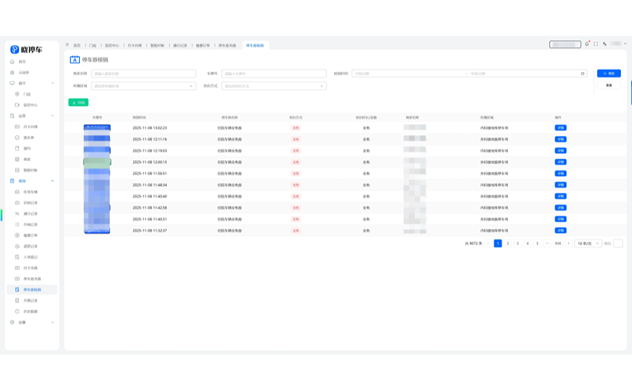Open the 所属区域 dropdown
This screenshot has height=391, width=632.
click(143, 85)
